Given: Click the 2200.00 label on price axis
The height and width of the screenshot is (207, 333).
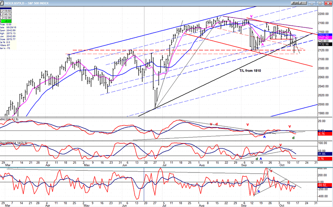Looking at the screenshot, I should tap(323, 14).
